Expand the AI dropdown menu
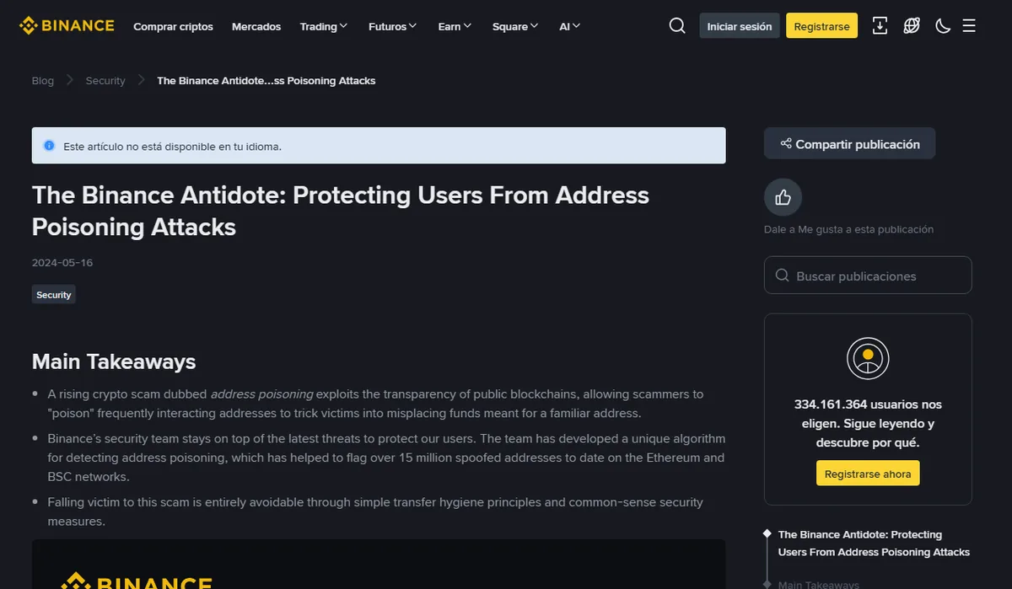Image resolution: width=1012 pixels, height=589 pixels. (570, 27)
